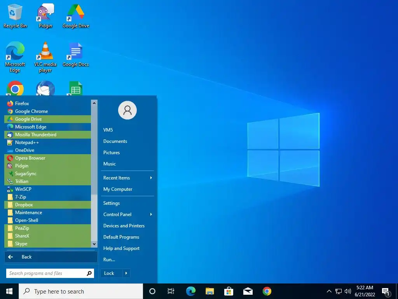Click the programs list scrollbar thumb
The image size is (398, 299).
point(94,151)
